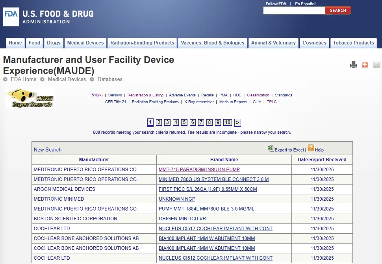Click the FDA Home breadcrumb arrow icon

tap(6, 79)
